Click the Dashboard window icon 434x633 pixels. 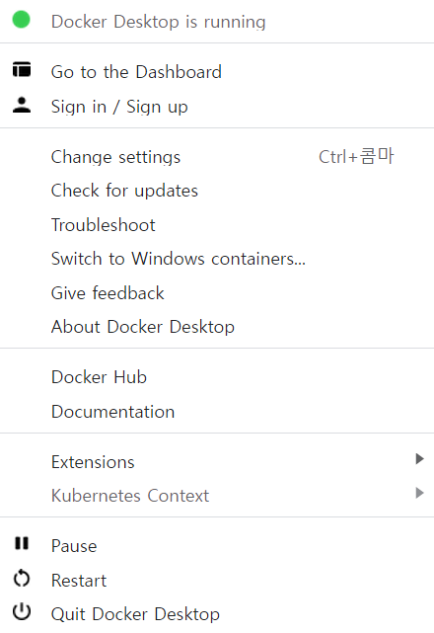22,69
